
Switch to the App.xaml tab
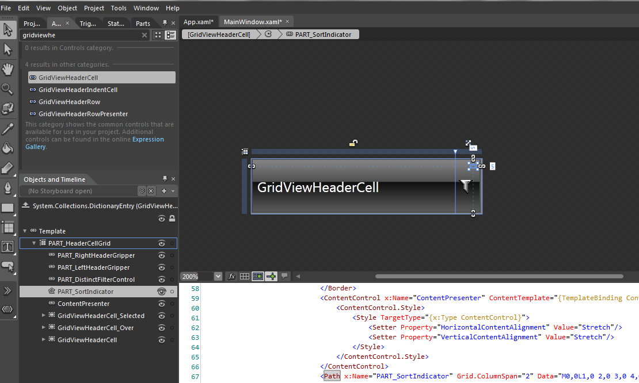[x=198, y=22]
